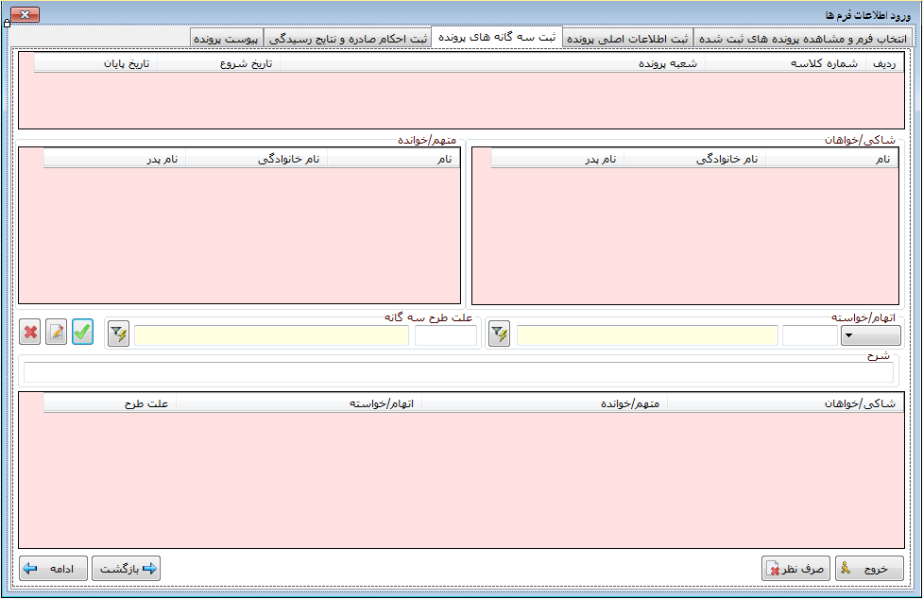Click the green checkmark confirm icon
The width and height of the screenshot is (923, 599).
coord(83,333)
